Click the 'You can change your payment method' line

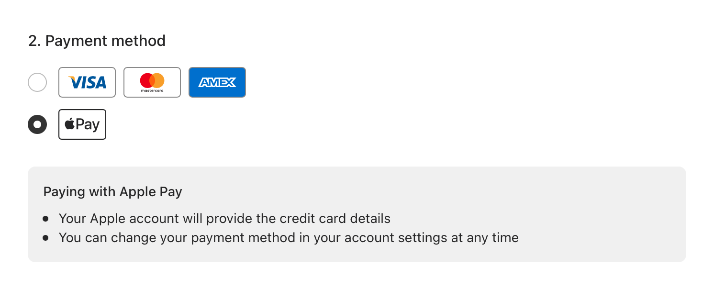[x=289, y=237]
